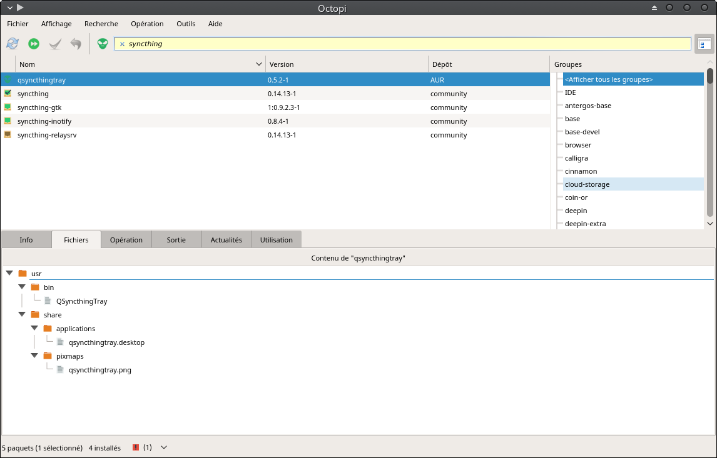The width and height of the screenshot is (717, 458).
Task: Sort by the Version column header
Action: coord(347,64)
